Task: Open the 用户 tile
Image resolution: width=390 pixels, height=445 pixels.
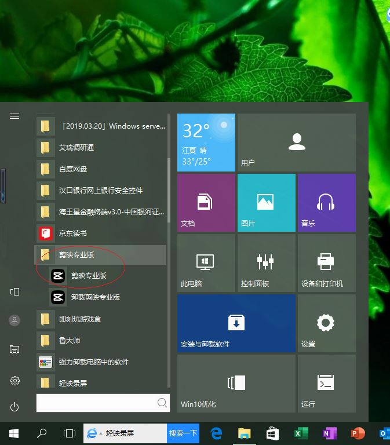Action: (x=297, y=143)
